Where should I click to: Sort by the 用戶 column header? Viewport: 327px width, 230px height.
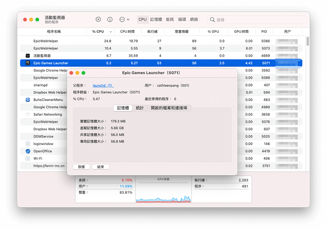287,32
